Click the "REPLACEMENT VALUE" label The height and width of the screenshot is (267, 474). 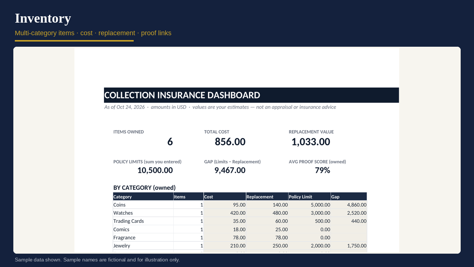(311, 132)
